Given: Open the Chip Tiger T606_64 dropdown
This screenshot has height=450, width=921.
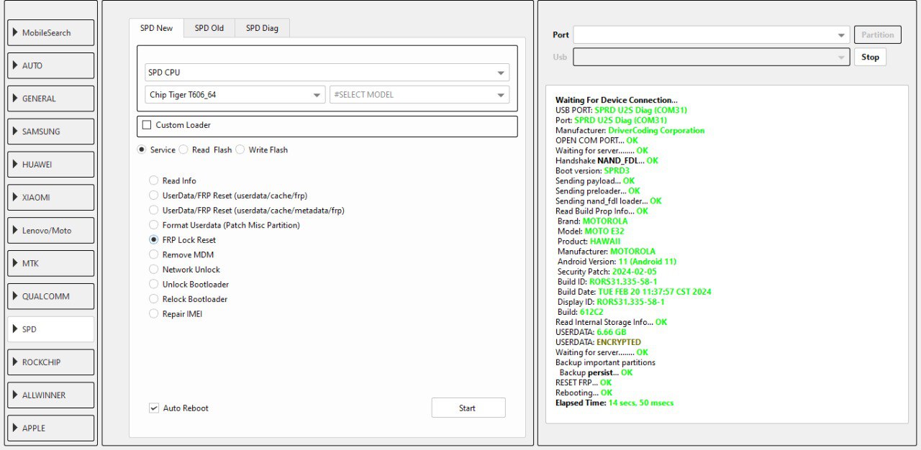Looking at the screenshot, I should click(235, 95).
